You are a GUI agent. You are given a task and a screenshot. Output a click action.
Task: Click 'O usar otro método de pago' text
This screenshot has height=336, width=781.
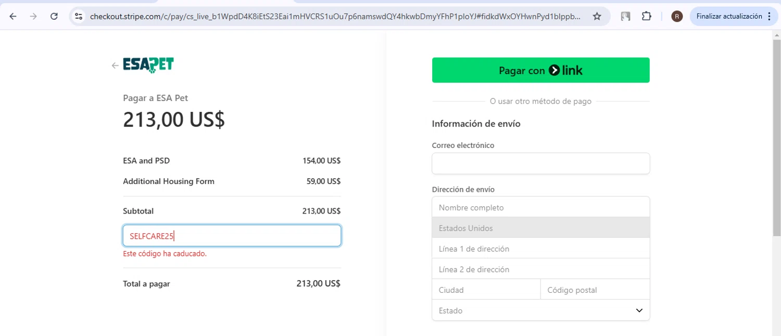click(x=540, y=101)
